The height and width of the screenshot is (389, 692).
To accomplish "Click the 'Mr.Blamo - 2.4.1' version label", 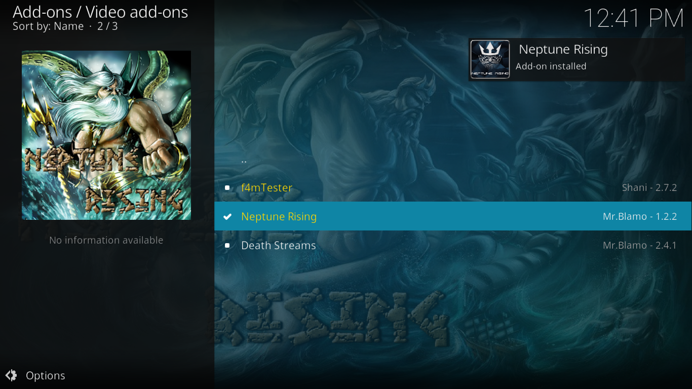I will coord(640,245).
